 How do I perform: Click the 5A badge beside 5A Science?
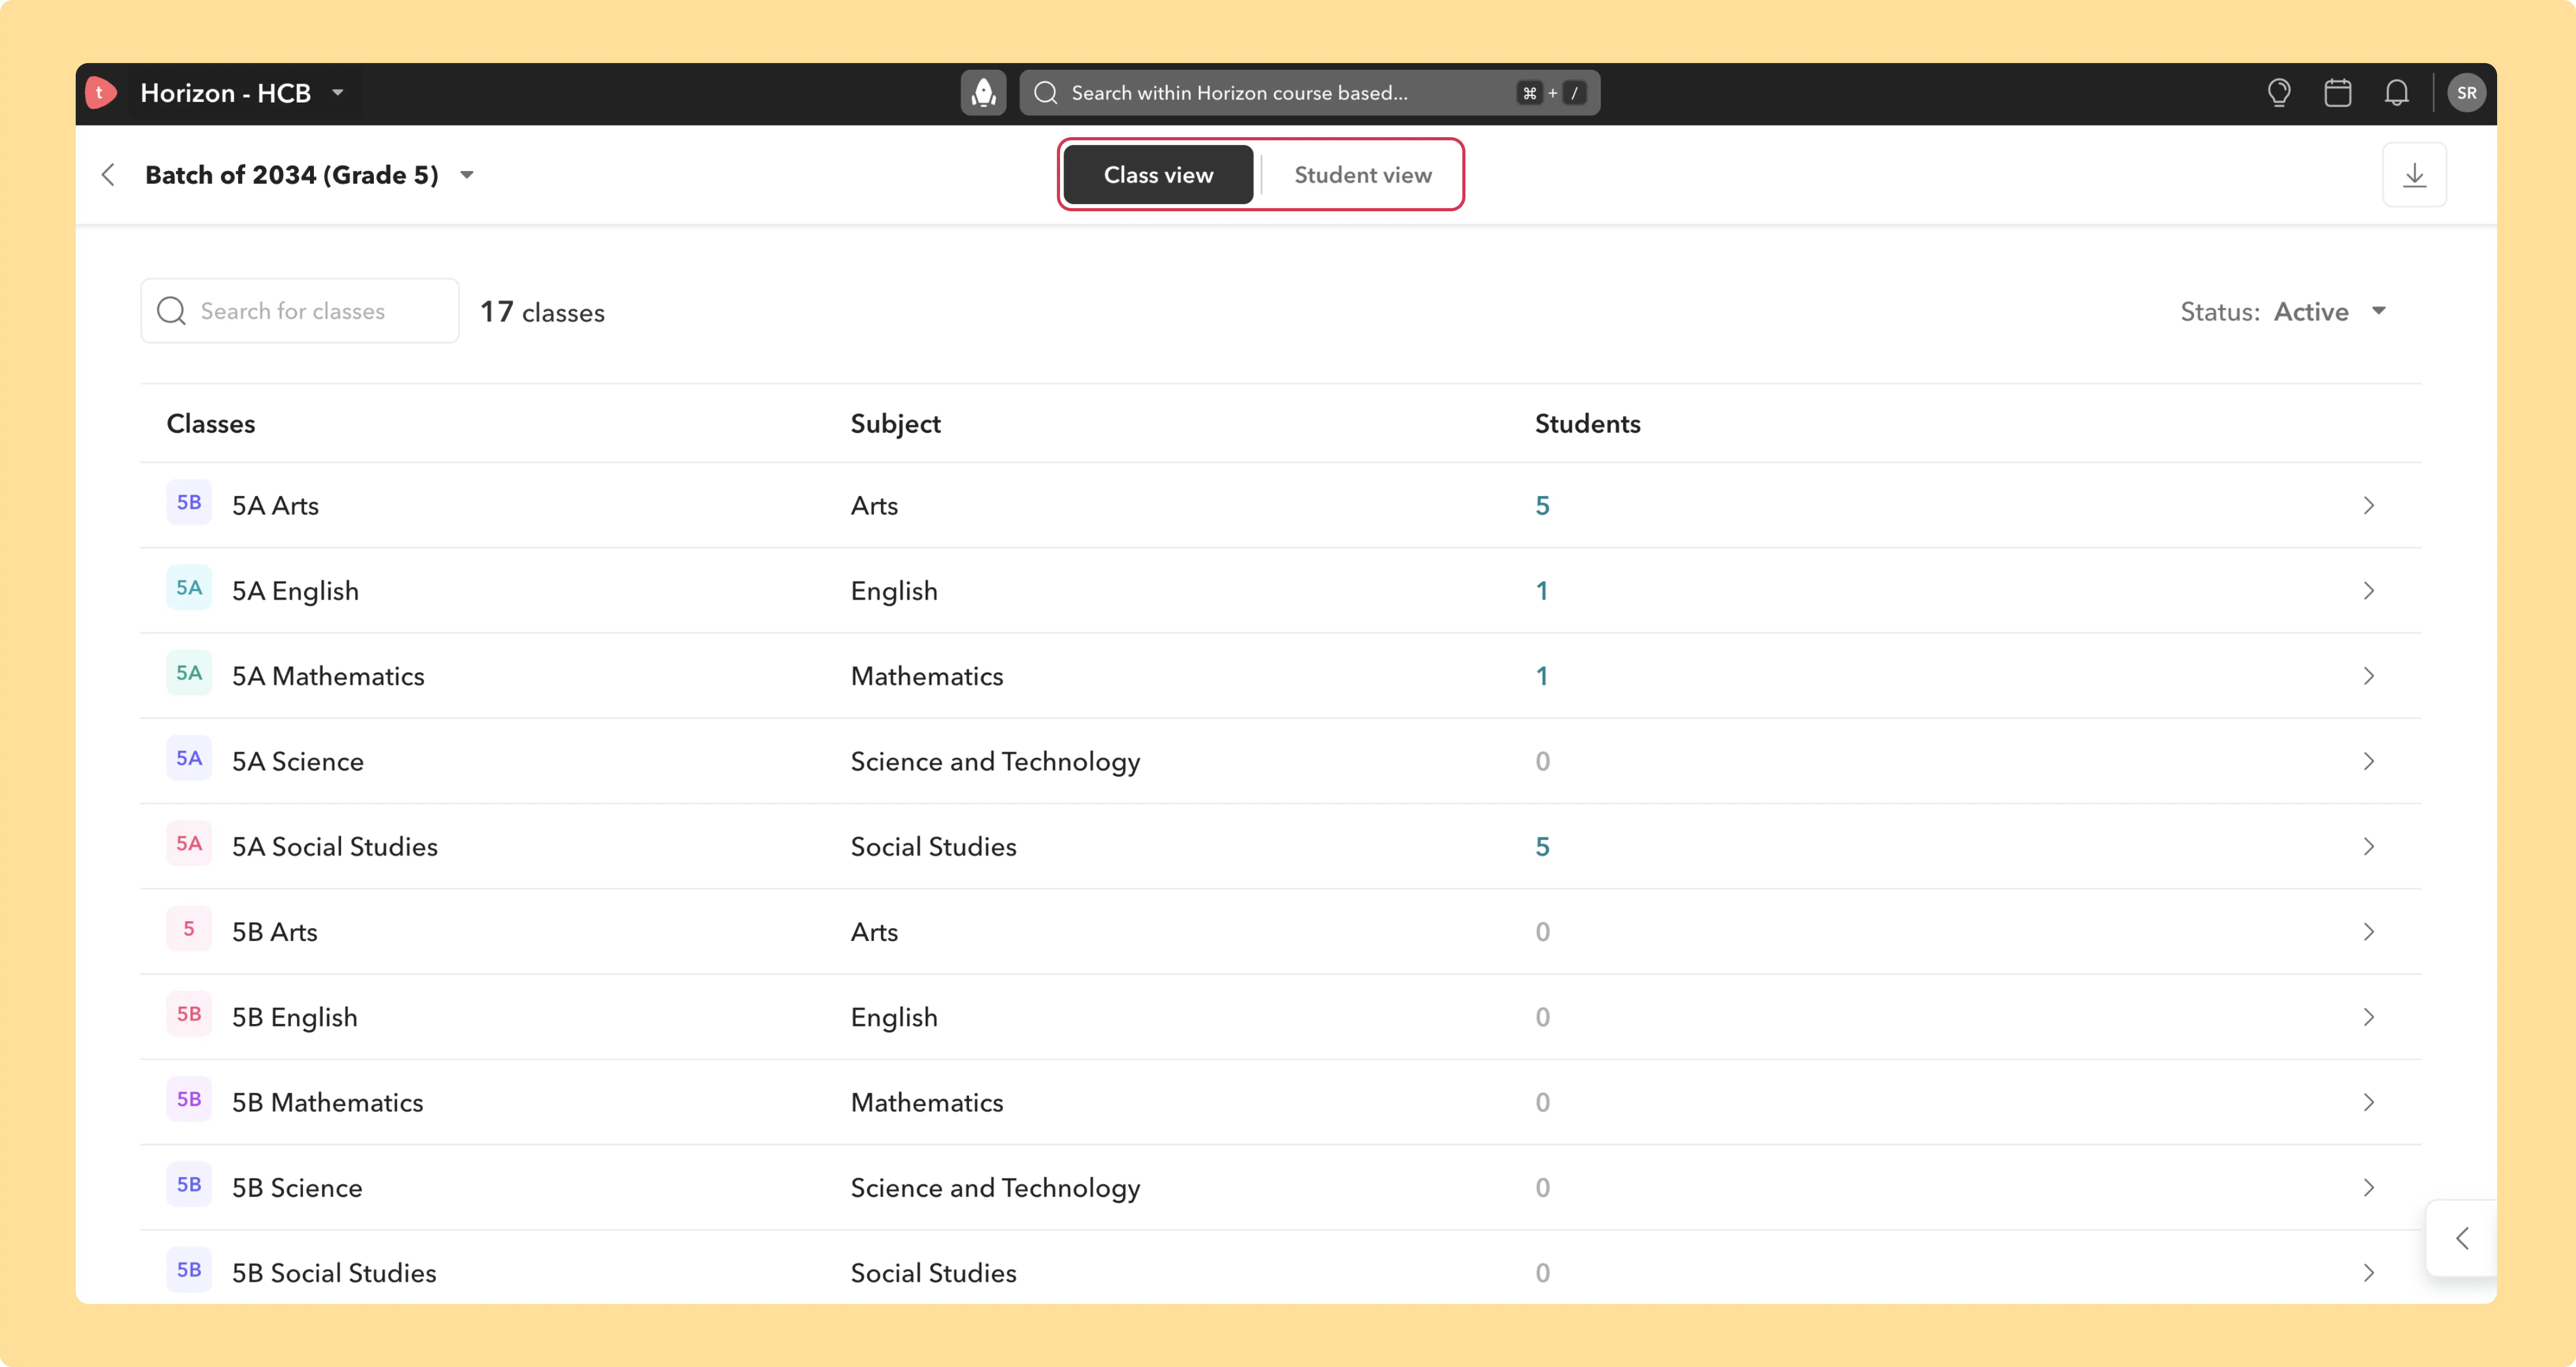(189, 758)
